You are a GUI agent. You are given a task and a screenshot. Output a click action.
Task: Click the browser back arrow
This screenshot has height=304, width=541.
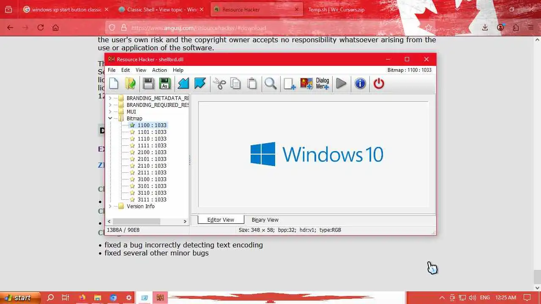(x=10, y=27)
